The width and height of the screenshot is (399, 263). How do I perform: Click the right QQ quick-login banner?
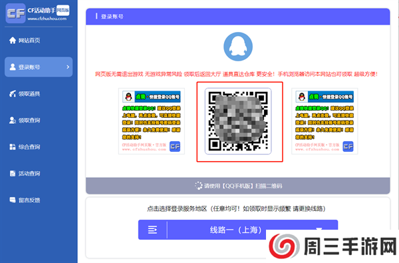click(x=325, y=121)
